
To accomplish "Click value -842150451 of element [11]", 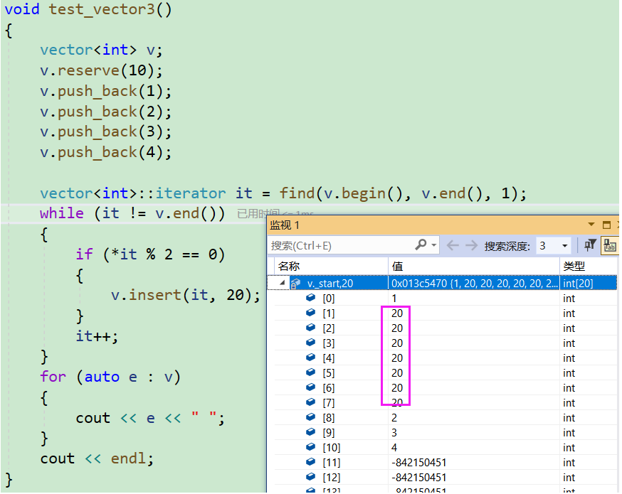I will pyautogui.click(x=419, y=463).
